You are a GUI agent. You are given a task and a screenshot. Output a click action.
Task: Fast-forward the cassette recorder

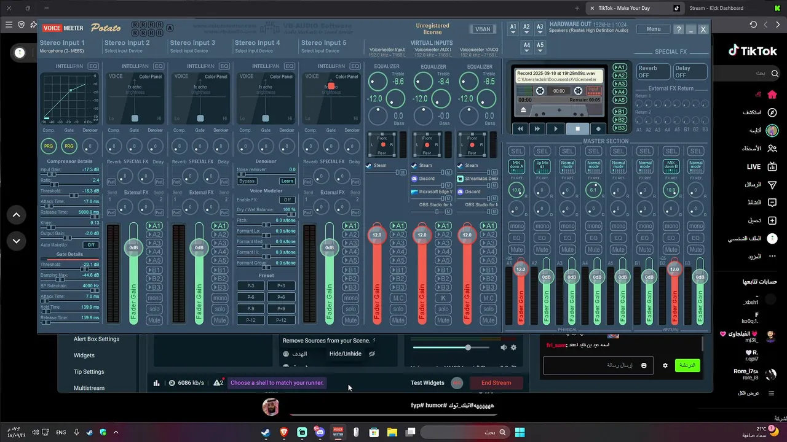tap(537, 129)
